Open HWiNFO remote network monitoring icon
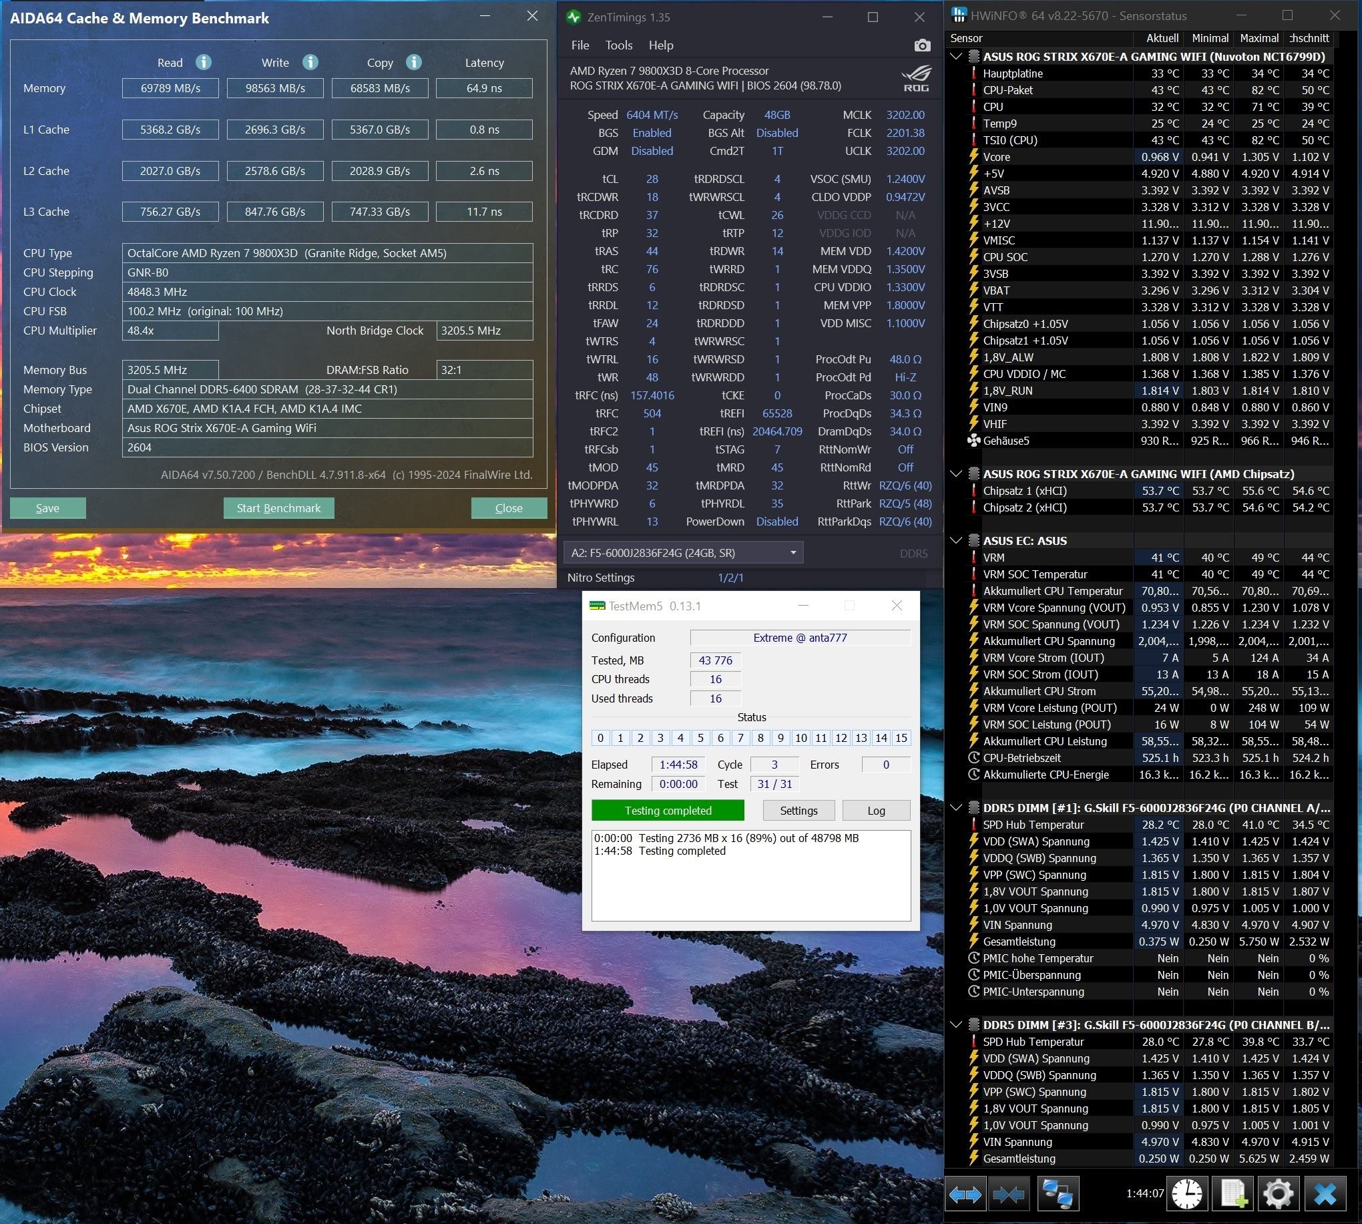 point(1058,1195)
